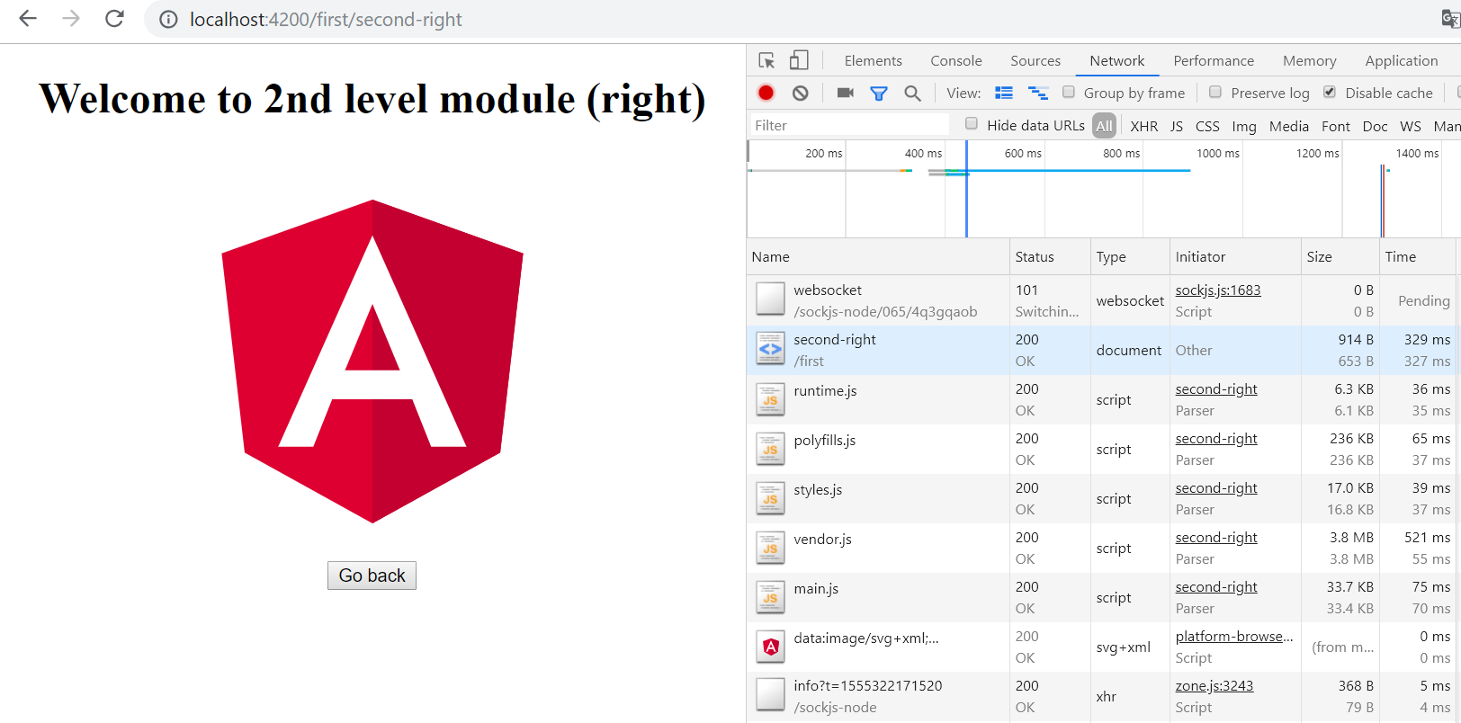This screenshot has height=723, width=1461.
Task: Switch to the Sources tab
Action: point(1035,60)
